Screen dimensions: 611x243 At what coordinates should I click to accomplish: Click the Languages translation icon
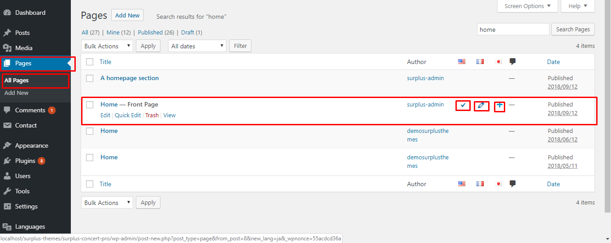tap(7, 226)
